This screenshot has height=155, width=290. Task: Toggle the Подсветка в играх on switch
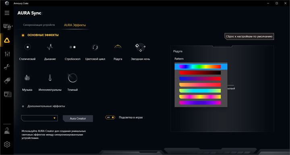(110, 117)
